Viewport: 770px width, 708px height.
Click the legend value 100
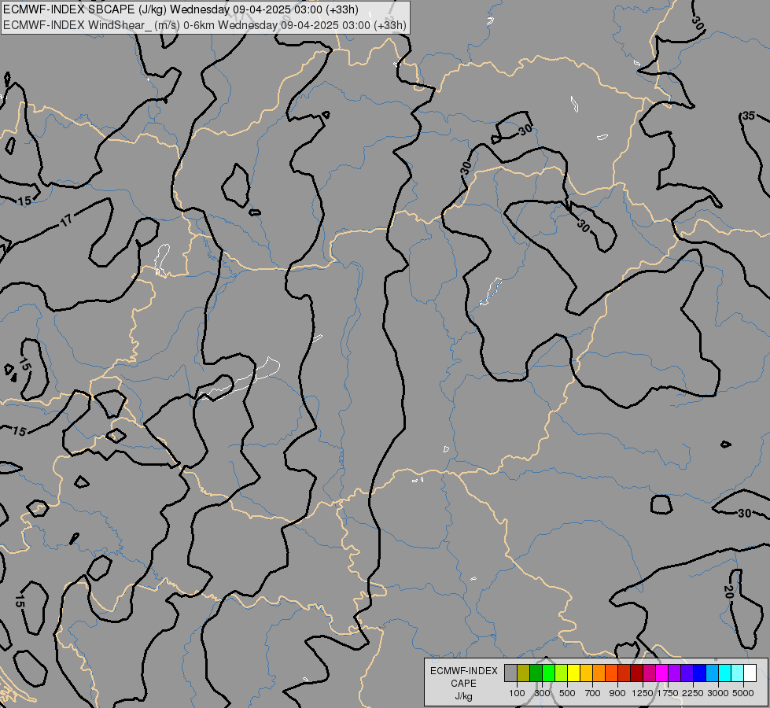tap(517, 693)
